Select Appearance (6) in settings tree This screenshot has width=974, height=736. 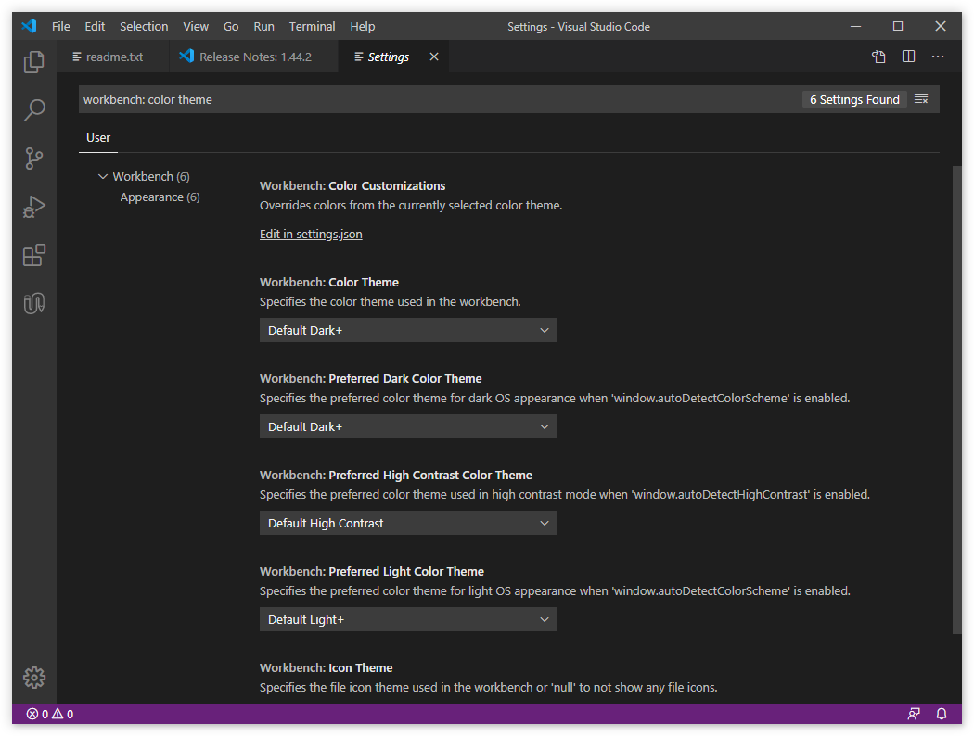(x=160, y=197)
